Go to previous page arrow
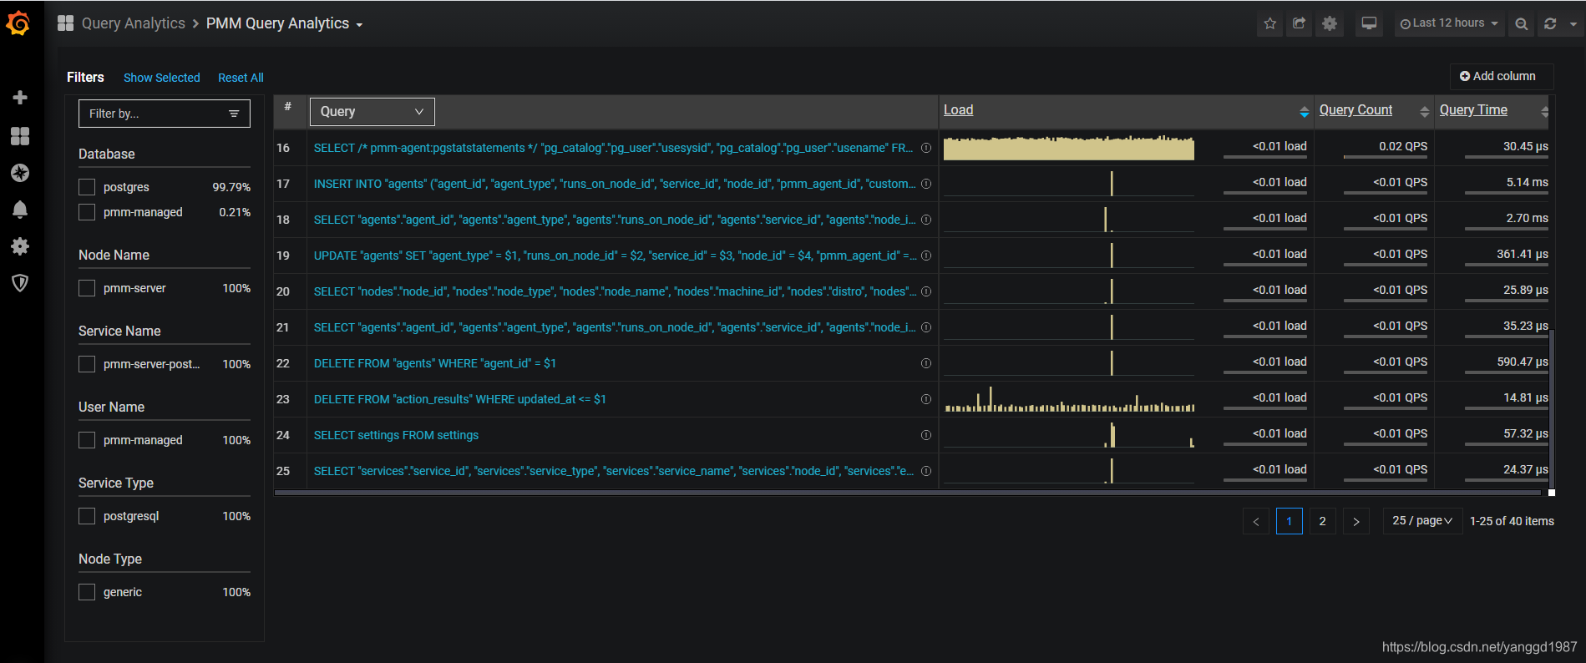 coord(1256,521)
